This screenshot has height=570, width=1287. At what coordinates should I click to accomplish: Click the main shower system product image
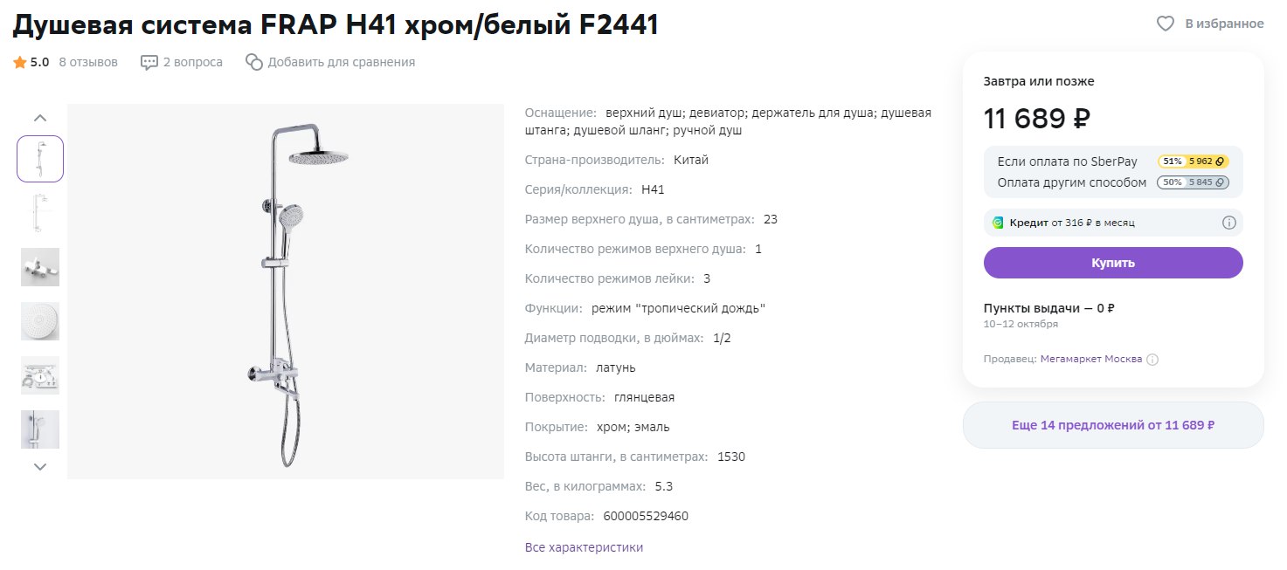pyautogui.click(x=286, y=292)
